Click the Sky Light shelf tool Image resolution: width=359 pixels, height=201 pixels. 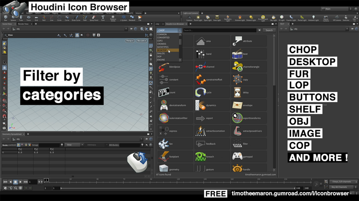click(273, 18)
